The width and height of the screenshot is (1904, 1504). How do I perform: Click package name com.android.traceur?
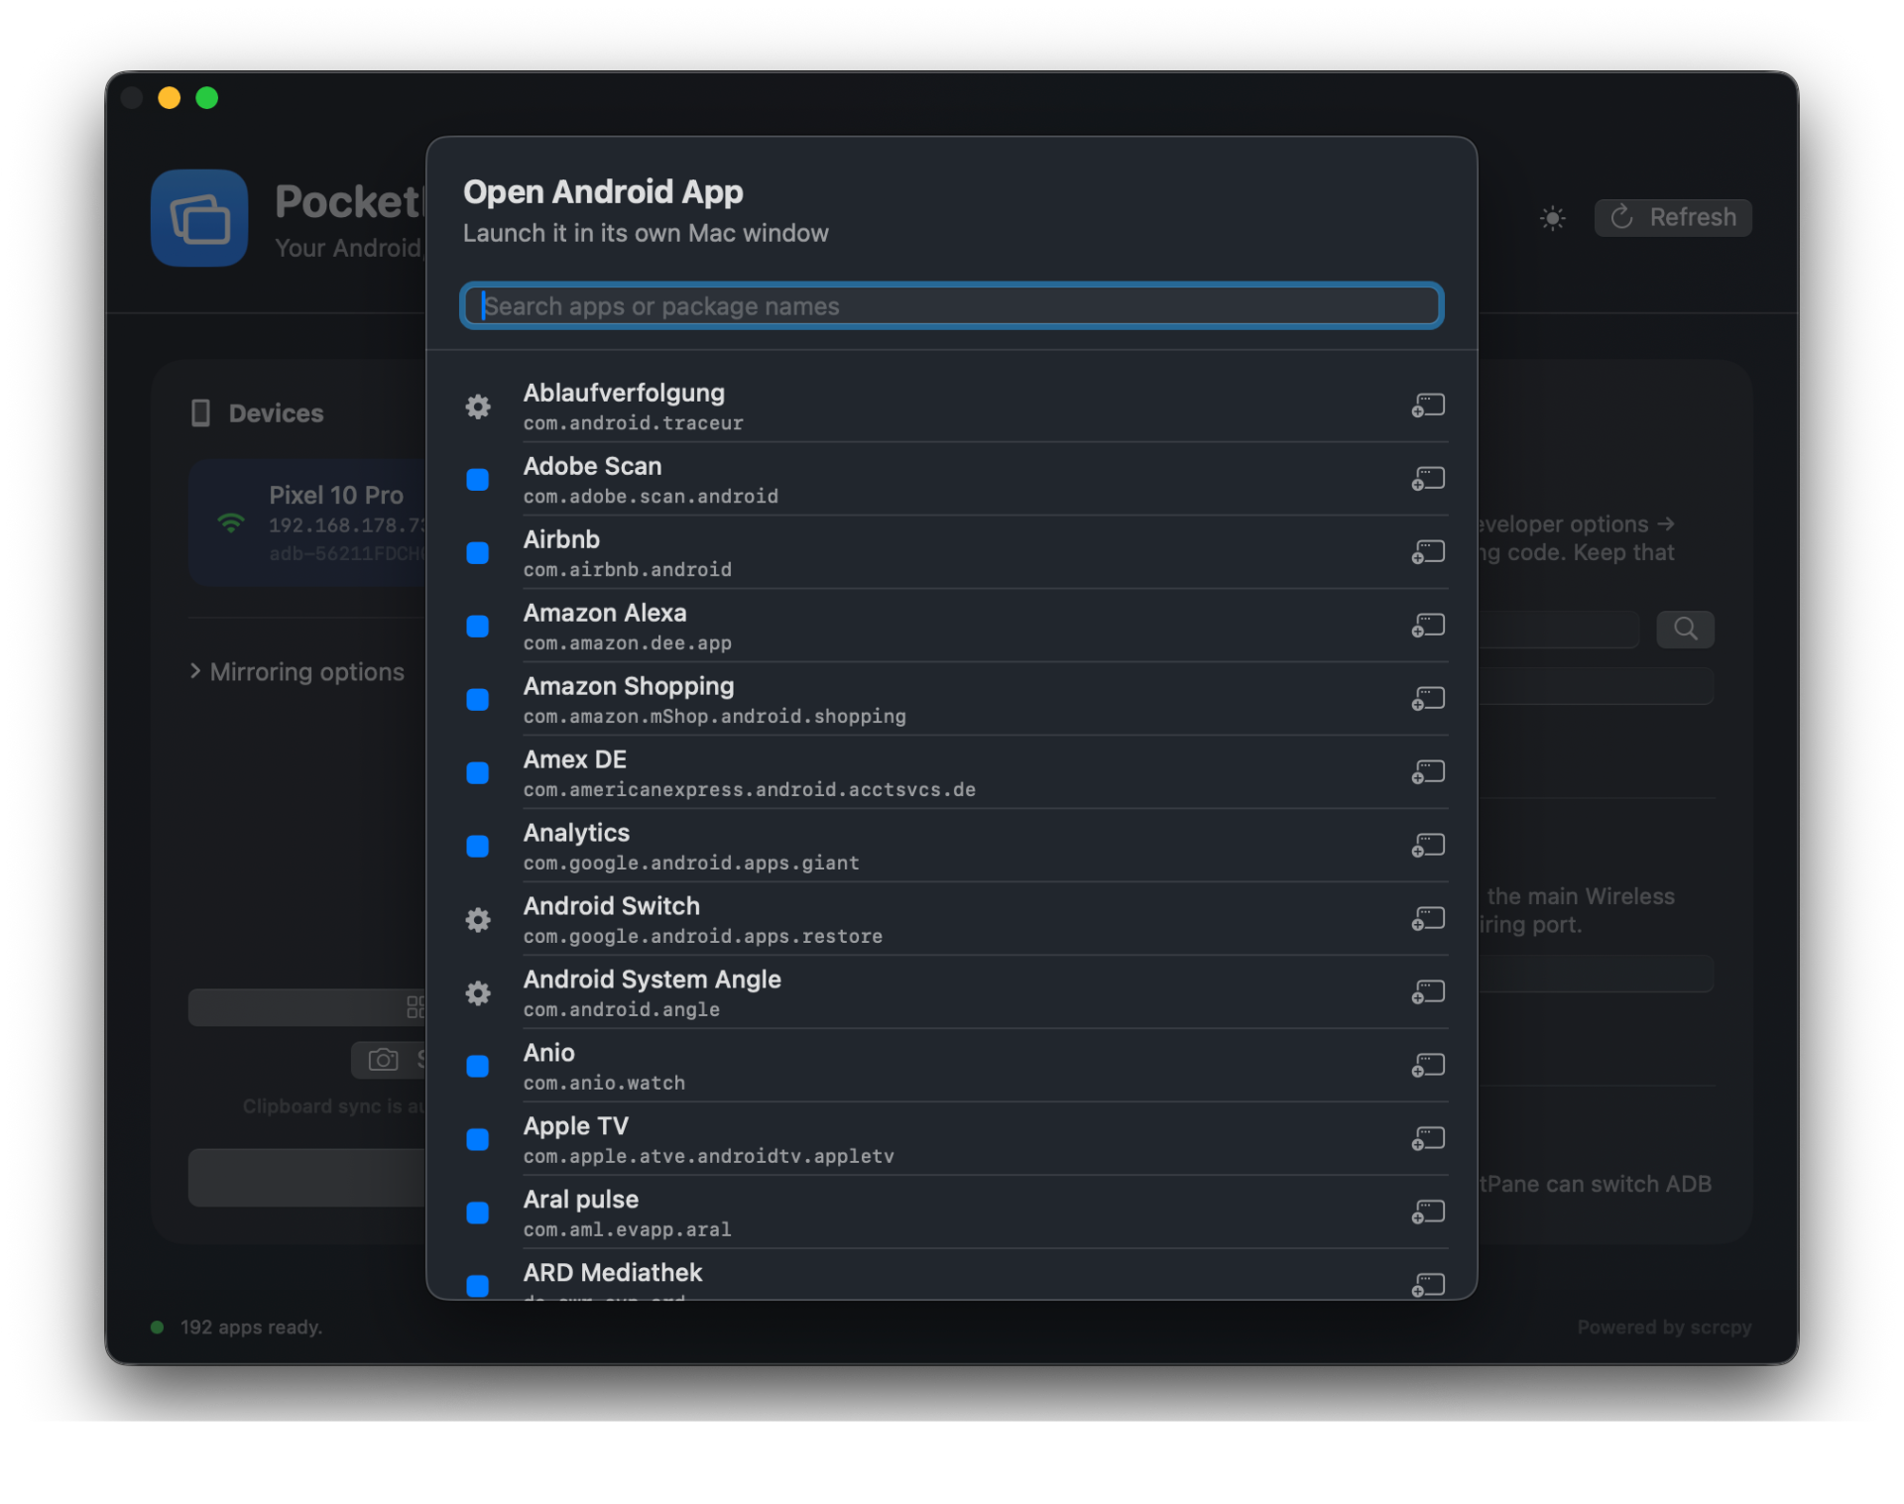click(633, 423)
